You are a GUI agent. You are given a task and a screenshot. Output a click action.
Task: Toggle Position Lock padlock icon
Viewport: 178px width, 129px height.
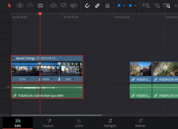click(x=108, y=5)
